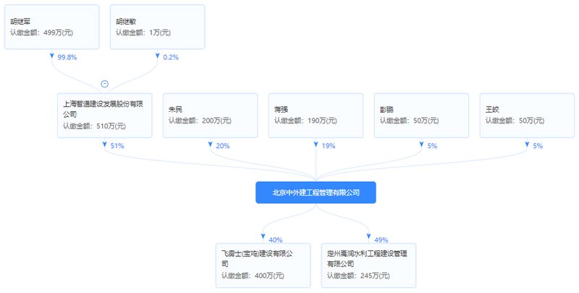
Task: Collapse the shareholders of 上海智通建设发展股份有限公司
Action: click(x=105, y=84)
